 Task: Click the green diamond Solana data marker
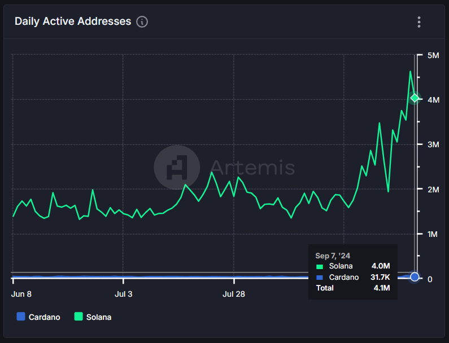tap(415, 98)
